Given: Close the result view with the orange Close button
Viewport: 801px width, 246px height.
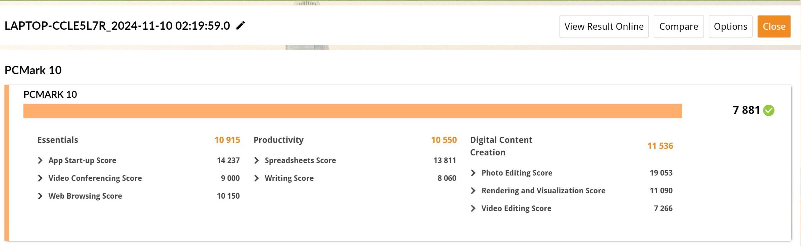Looking at the screenshot, I should pyautogui.click(x=774, y=26).
